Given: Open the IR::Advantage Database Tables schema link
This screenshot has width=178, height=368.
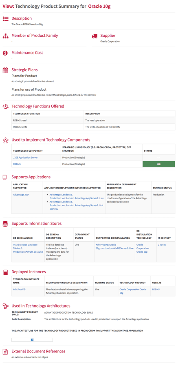Looking at the screenshot, I should [x=28, y=248].
